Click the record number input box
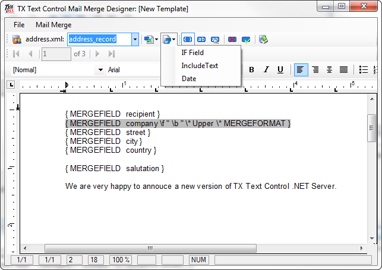 [56, 54]
